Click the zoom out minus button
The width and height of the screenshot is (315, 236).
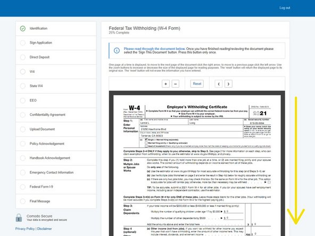click(176, 84)
